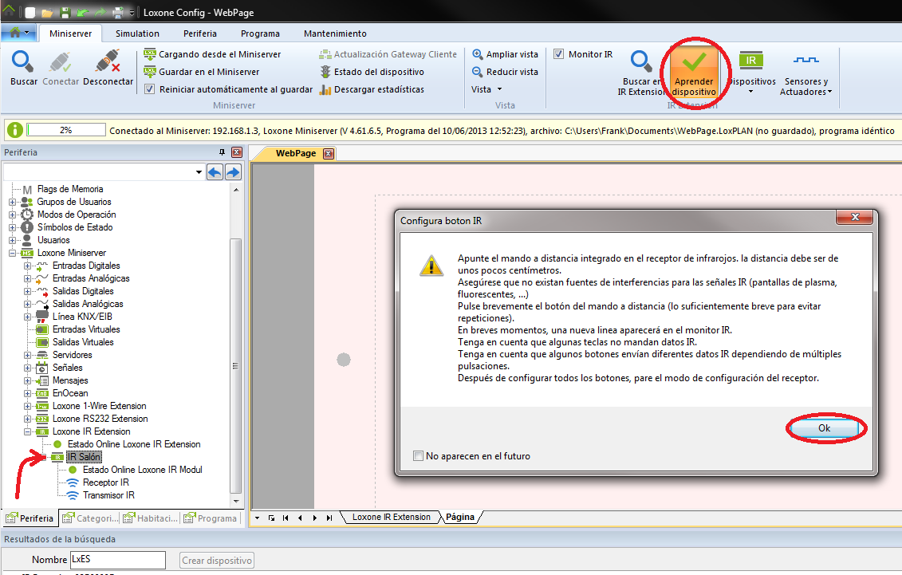Toggle the Monitor IR checkbox

[559, 54]
